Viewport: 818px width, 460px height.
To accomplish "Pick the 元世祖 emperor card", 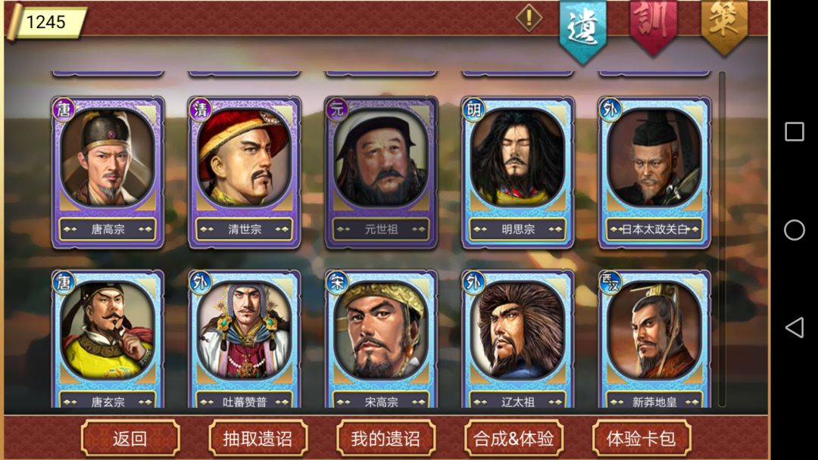I will (x=381, y=172).
